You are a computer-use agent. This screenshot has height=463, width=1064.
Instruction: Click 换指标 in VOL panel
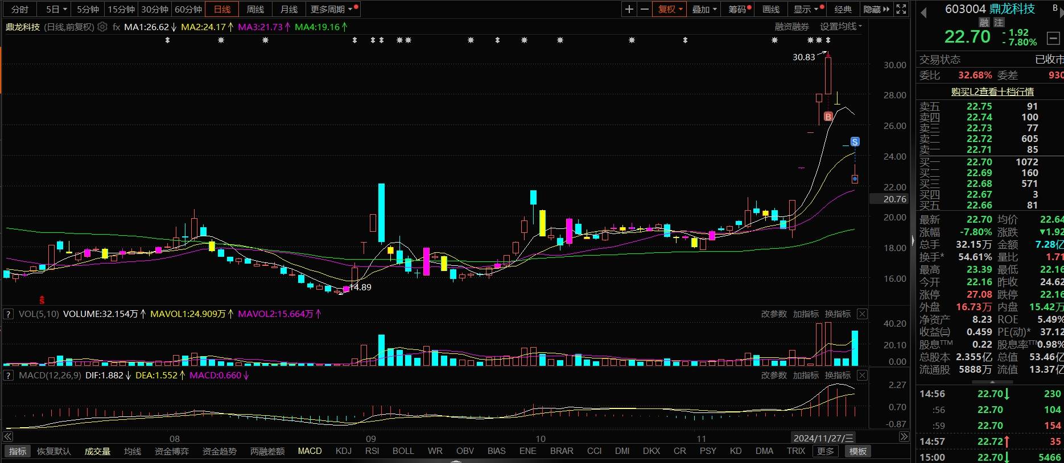pos(838,314)
